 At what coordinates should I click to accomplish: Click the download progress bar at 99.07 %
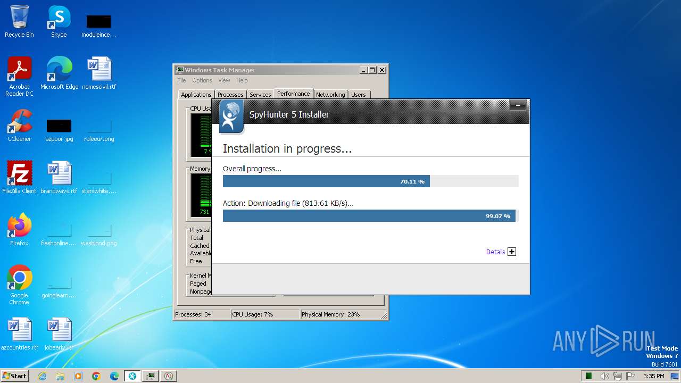(370, 216)
